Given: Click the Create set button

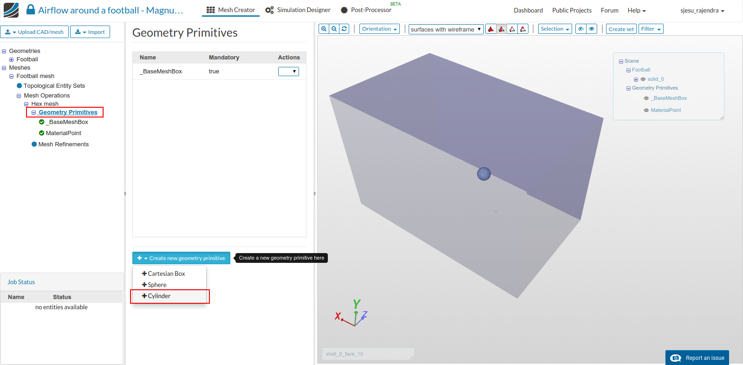Looking at the screenshot, I should pos(621,29).
